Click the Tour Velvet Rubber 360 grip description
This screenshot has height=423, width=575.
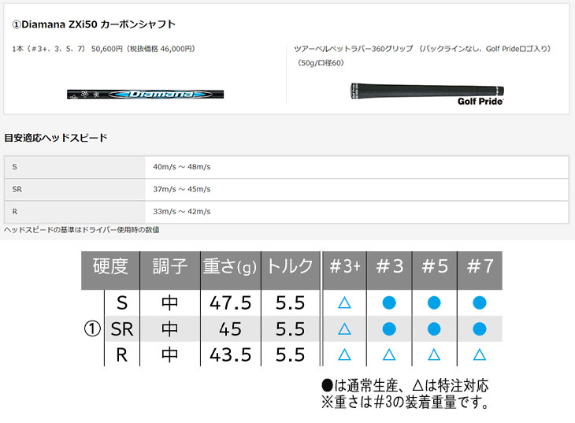coord(422,49)
